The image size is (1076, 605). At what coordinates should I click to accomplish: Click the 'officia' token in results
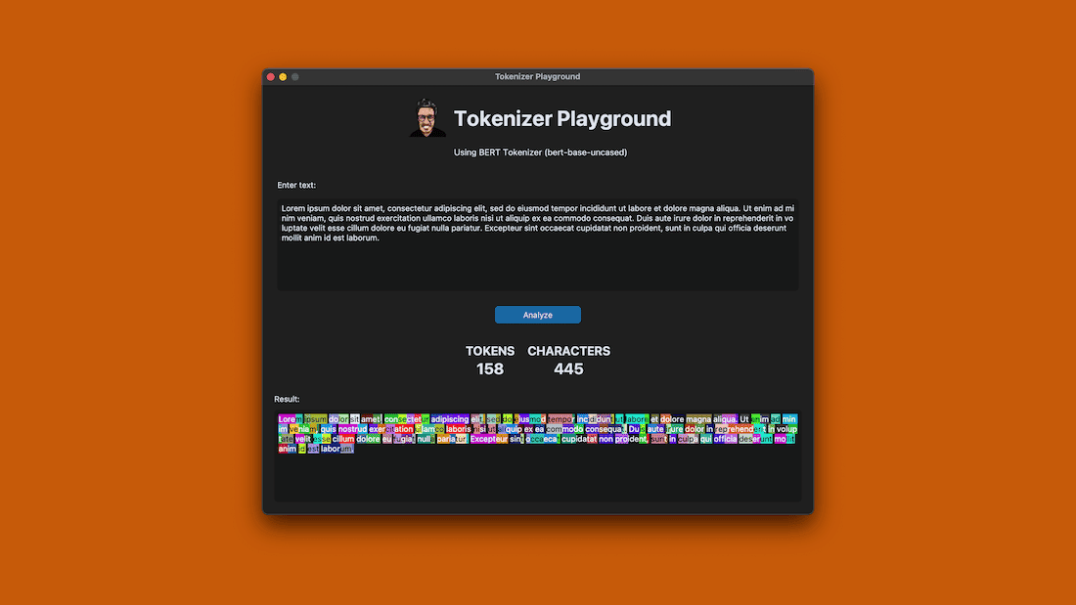coord(725,439)
